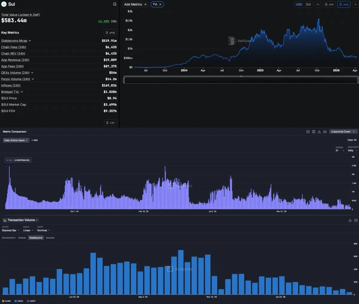Click $SUI Market Cap value $3.699b
The image size is (359, 304).
click(x=110, y=105)
